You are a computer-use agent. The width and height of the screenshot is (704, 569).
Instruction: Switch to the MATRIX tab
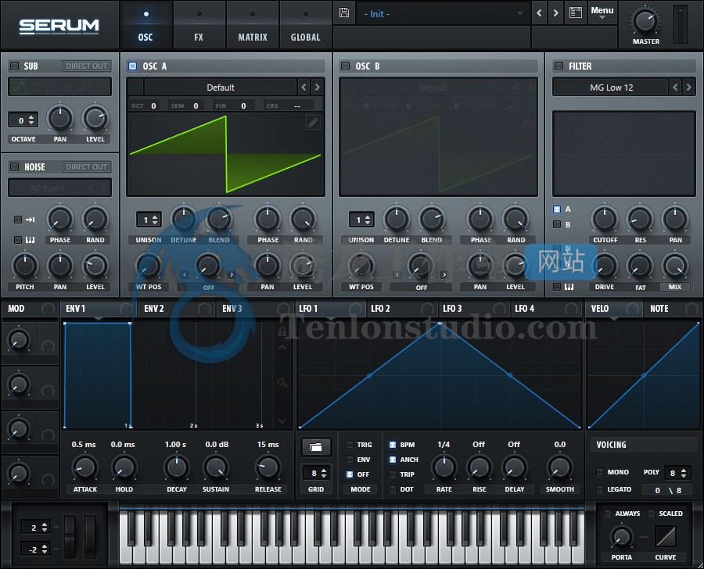point(253,26)
